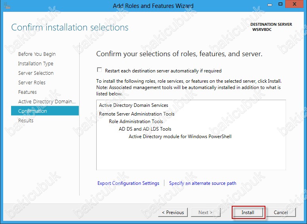Select AD DS and AD LDS Tools entry

(x=145, y=129)
